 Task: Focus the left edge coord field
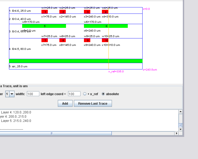click(74, 94)
